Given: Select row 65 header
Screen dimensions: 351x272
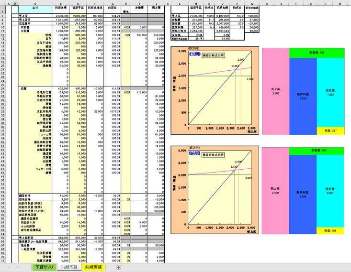Looking at the screenshot, I should [x=3, y=238].
